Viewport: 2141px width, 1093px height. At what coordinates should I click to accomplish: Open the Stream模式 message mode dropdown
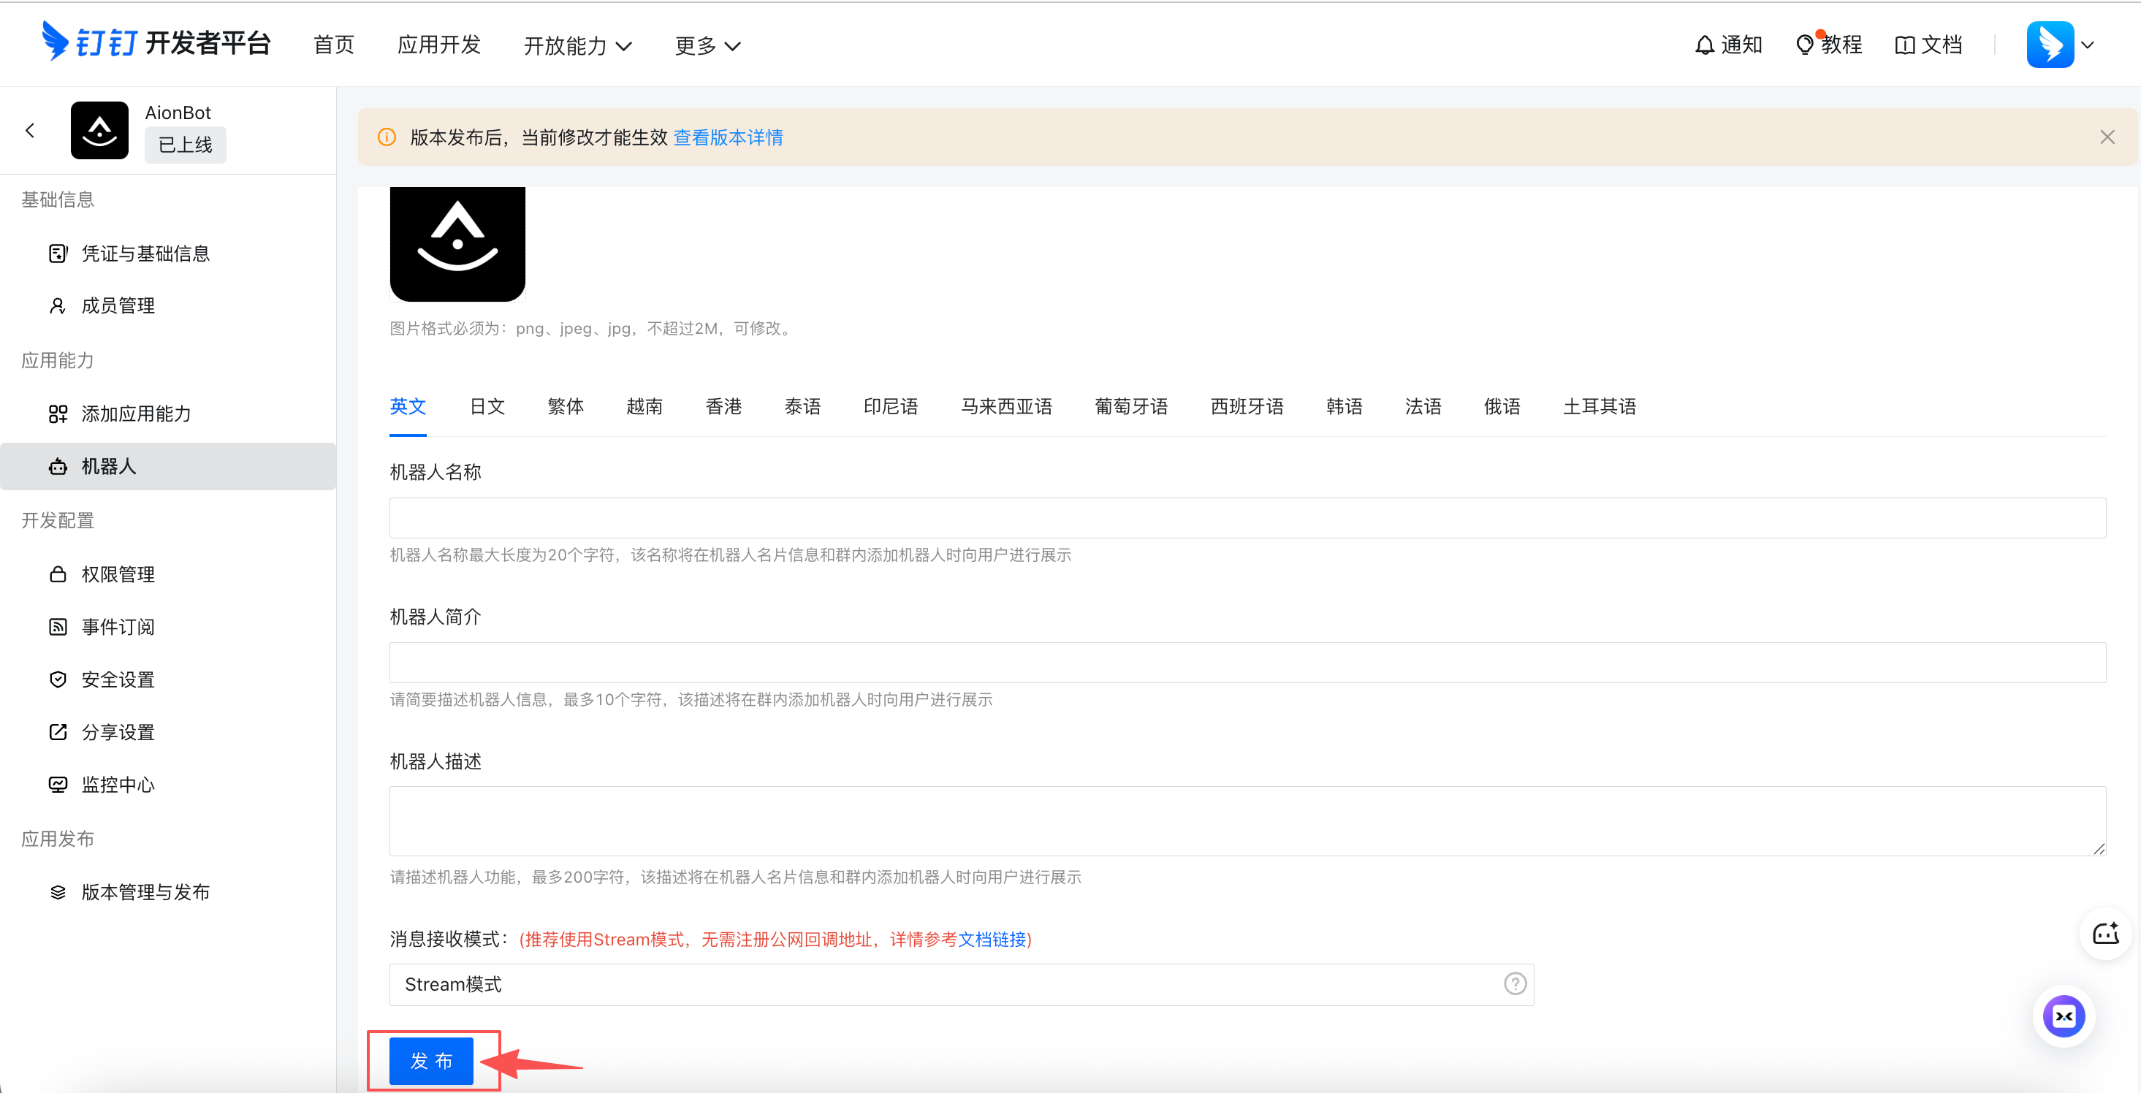[962, 984]
